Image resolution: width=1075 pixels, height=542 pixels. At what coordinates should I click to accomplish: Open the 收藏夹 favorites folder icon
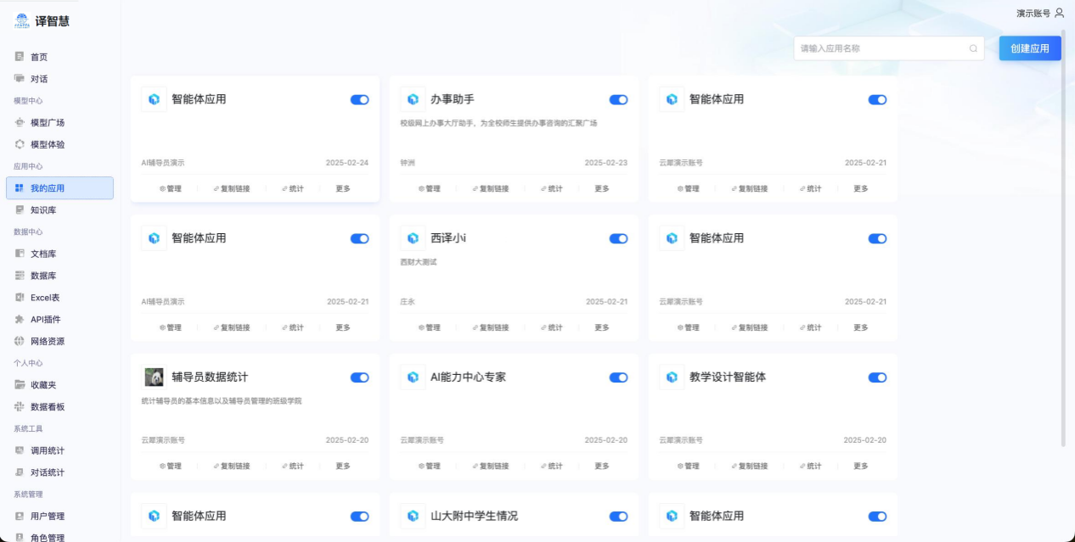pyautogui.click(x=20, y=385)
